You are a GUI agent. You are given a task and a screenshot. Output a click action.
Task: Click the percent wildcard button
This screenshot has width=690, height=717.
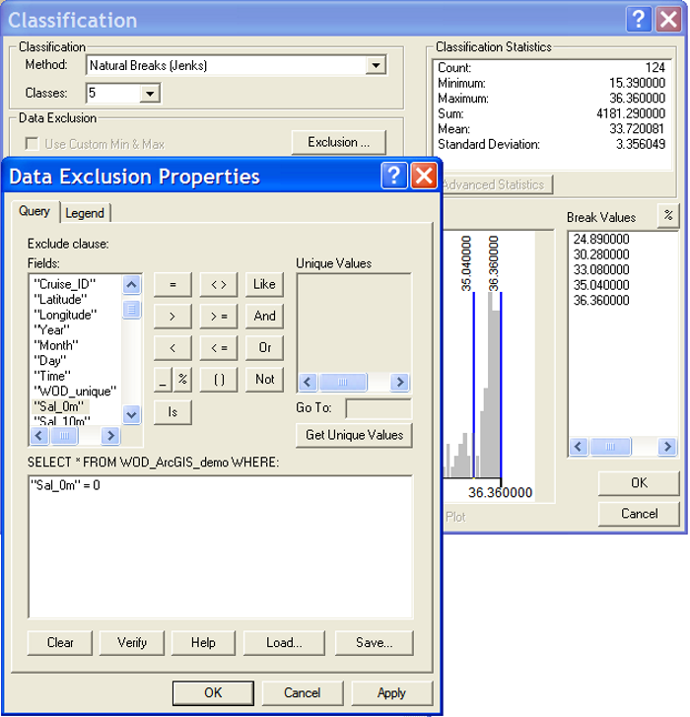[182, 380]
